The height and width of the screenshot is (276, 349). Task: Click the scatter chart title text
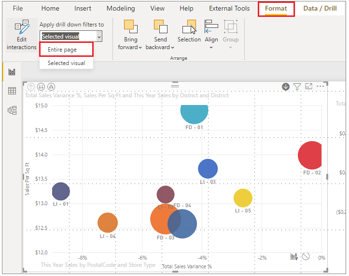pyautogui.click(x=126, y=95)
